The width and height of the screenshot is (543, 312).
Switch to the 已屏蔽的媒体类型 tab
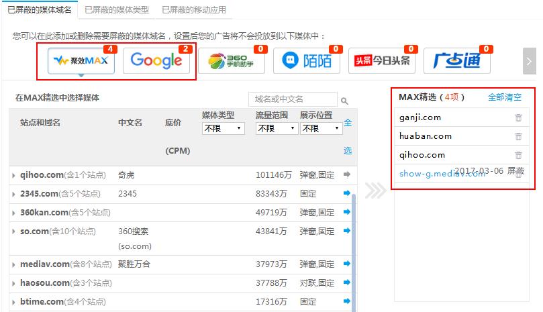(117, 10)
